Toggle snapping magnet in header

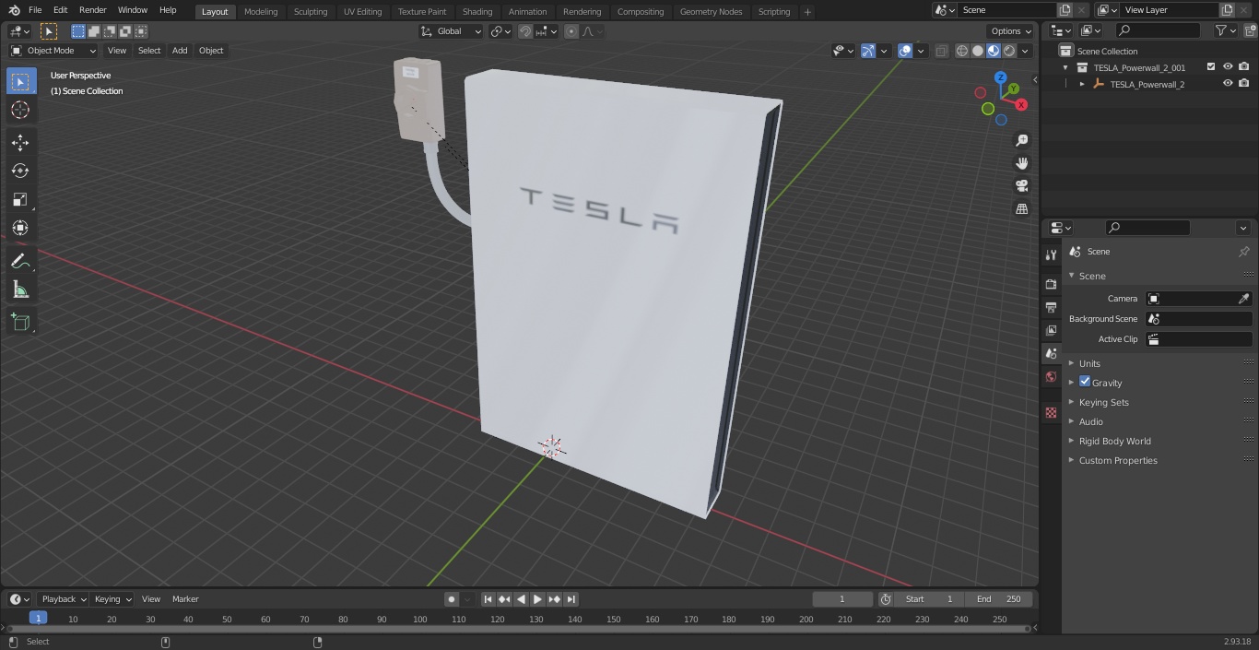(525, 31)
